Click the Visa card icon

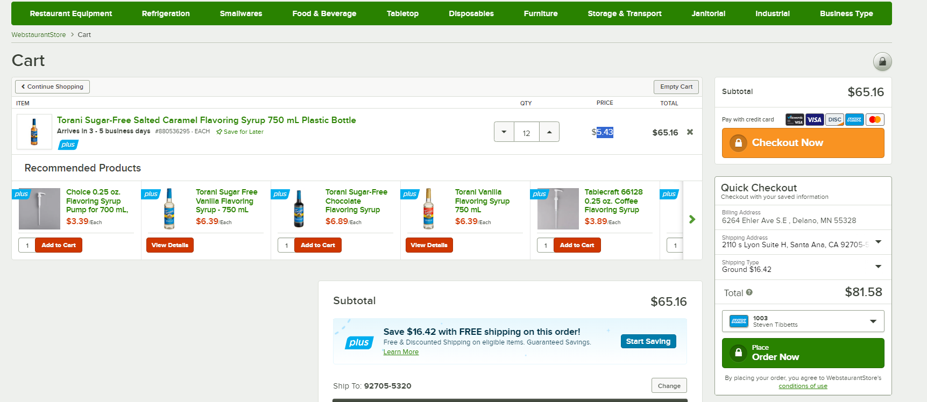pyautogui.click(x=815, y=120)
